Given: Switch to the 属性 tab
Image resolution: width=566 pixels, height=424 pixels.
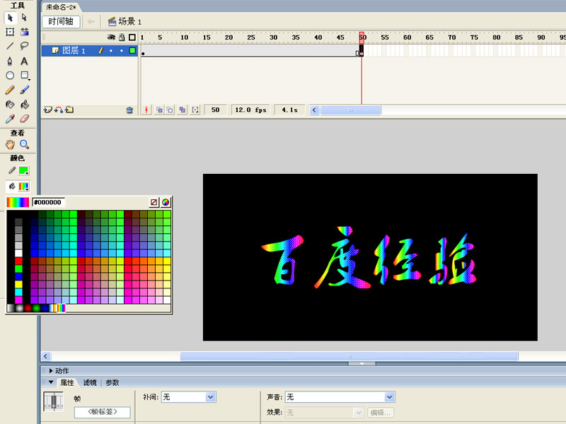Looking at the screenshot, I should tap(67, 382).
